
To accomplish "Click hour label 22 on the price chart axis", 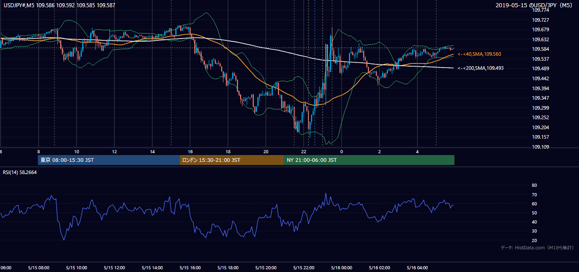I will click(x=304, y=152).
